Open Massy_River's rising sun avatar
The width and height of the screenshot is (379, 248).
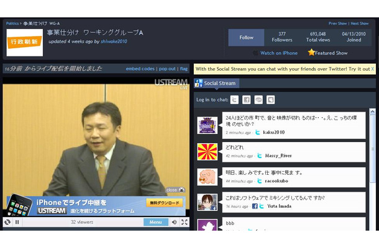tap(208, 152)
